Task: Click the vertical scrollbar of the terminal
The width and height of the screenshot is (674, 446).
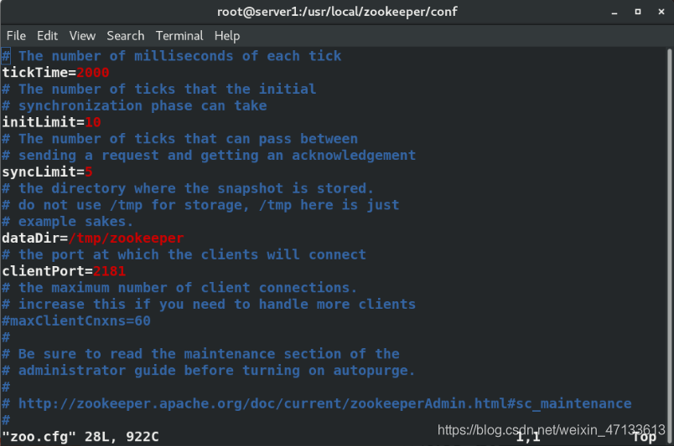Action: (669, 244)
